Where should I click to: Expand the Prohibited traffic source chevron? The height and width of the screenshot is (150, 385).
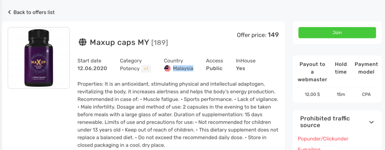point(371,122)
